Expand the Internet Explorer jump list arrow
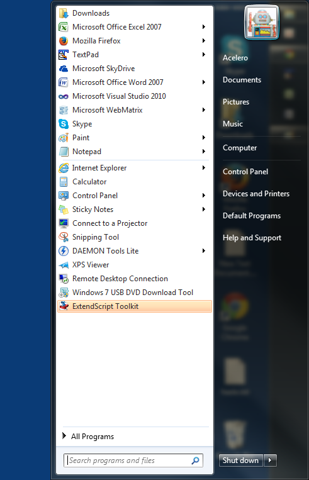This screenshot has width=309, height=480. (x=204, y=168)
